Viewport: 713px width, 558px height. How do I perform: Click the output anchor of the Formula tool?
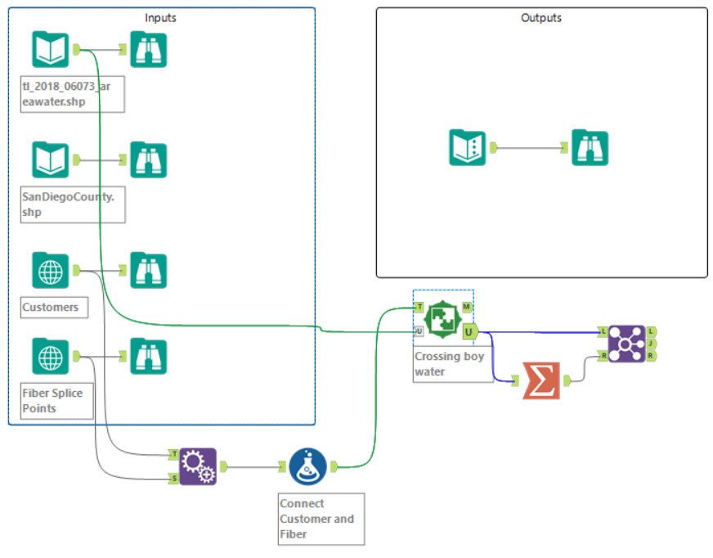334,466
